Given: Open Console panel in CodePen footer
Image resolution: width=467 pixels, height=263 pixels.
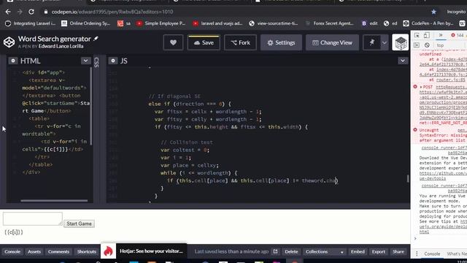Looking at the screenshot, I should tap(12, 251).
